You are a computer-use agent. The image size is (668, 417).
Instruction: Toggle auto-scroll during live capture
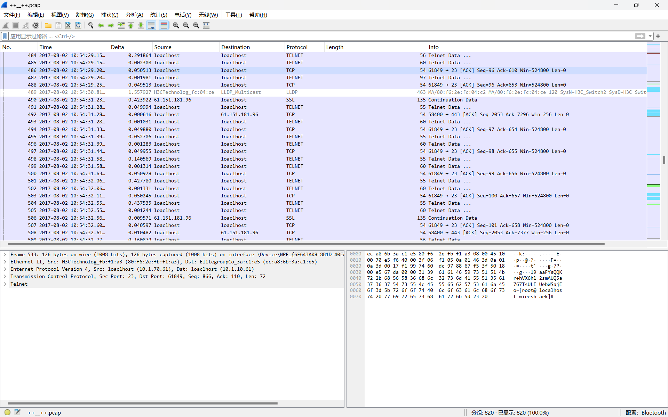151,25
